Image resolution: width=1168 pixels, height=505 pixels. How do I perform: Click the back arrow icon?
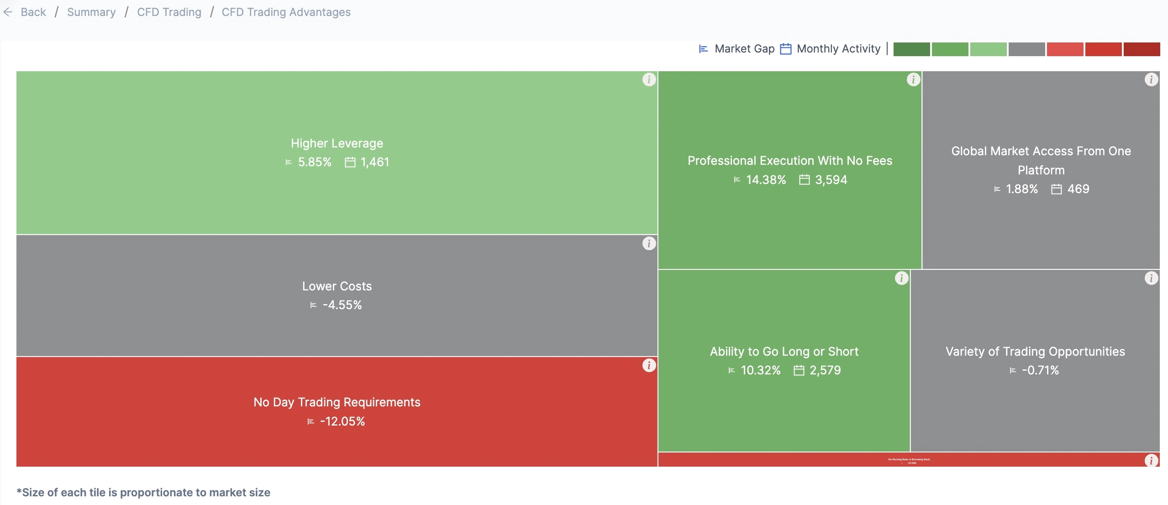(8, 12)
